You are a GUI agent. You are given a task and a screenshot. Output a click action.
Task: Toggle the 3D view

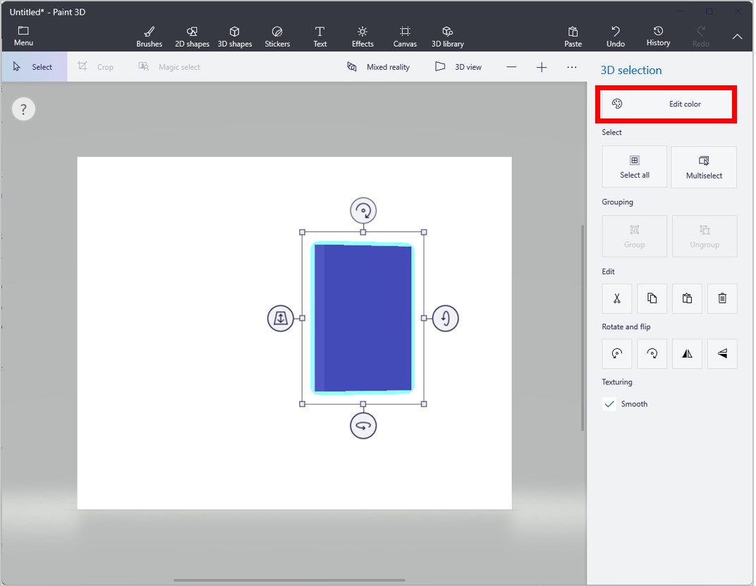[458, 66]
